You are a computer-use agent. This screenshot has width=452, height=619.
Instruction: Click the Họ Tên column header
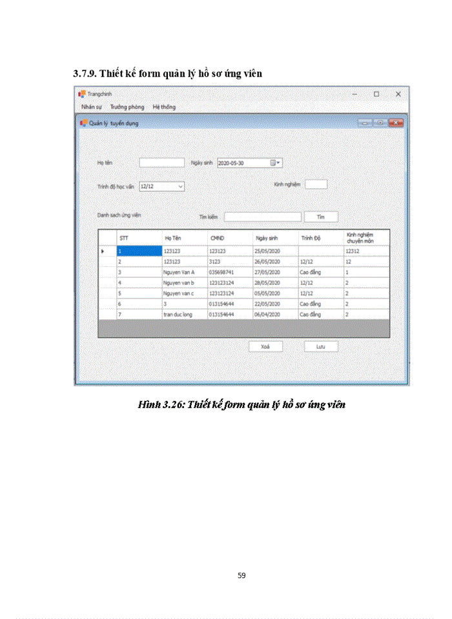pyautogui.click(x=185, y=238)
